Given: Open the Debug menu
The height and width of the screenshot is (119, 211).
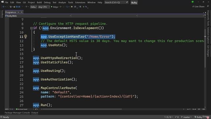Looking at the screenshot, I should coord(47,2).
